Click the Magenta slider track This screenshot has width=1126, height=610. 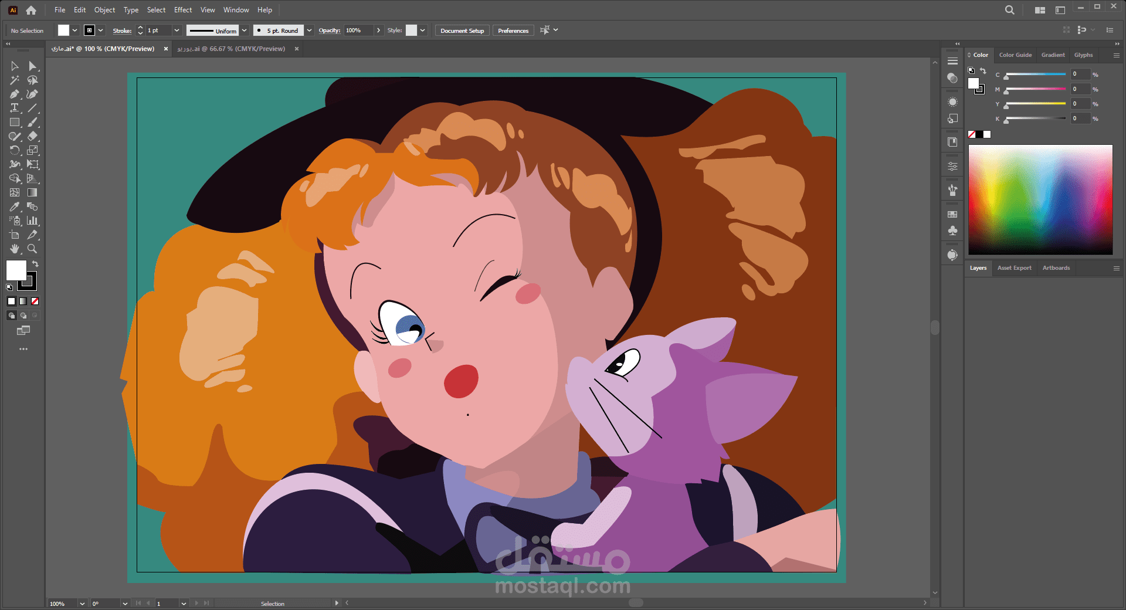coord(1036,89)
